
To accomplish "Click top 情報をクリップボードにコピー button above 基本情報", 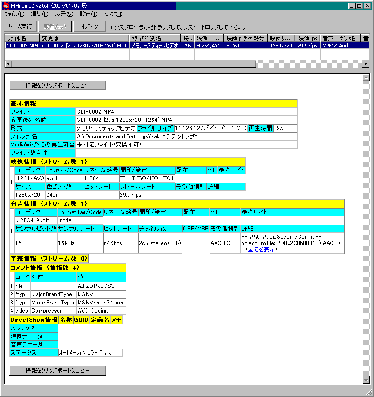I will [x=58, y=85].
